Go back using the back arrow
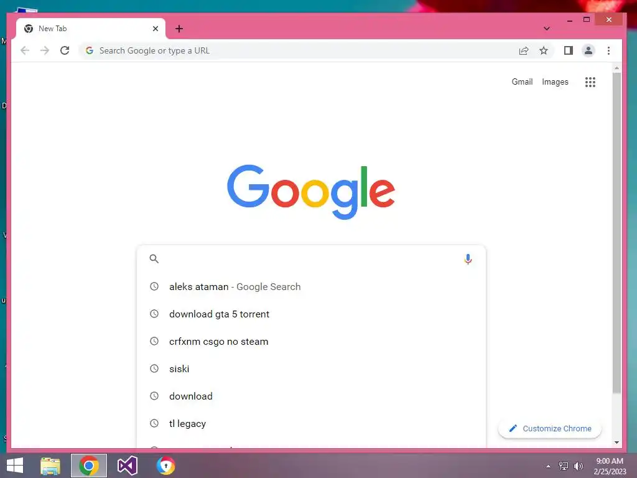637x478 pixels. tap(25, 50)
